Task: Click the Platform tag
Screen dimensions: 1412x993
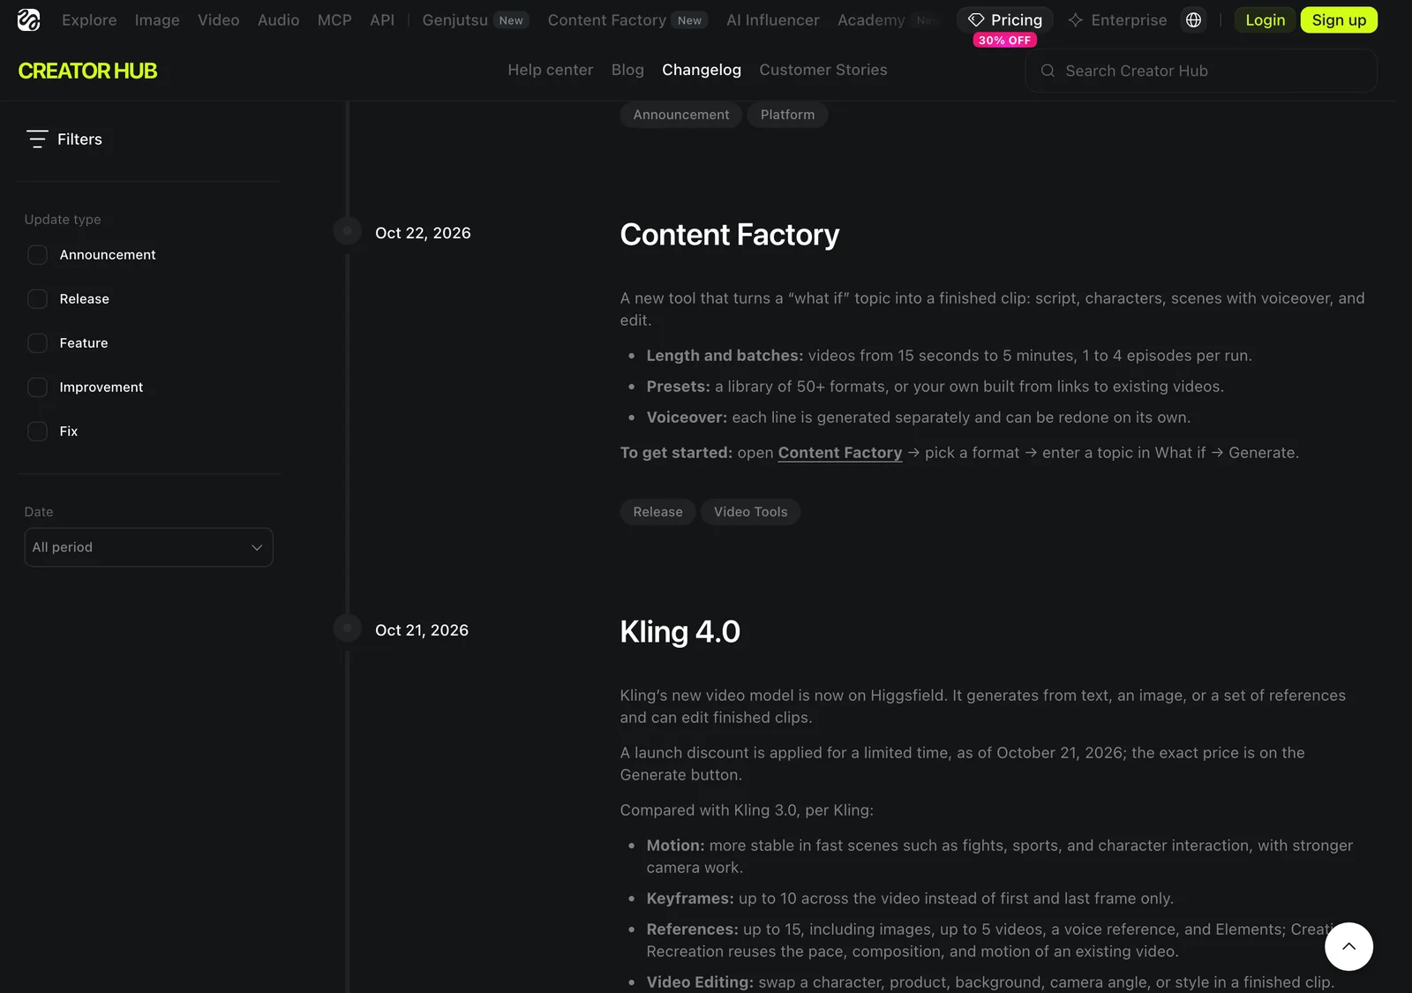Action: click(x=787, y=115)
